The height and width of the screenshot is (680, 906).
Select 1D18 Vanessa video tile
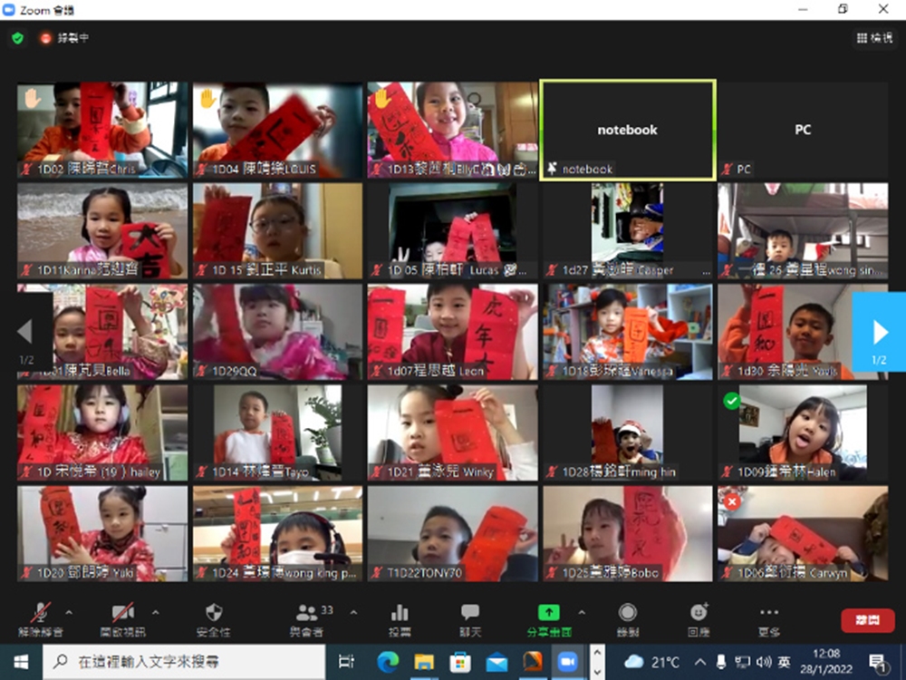pos(628,332)
